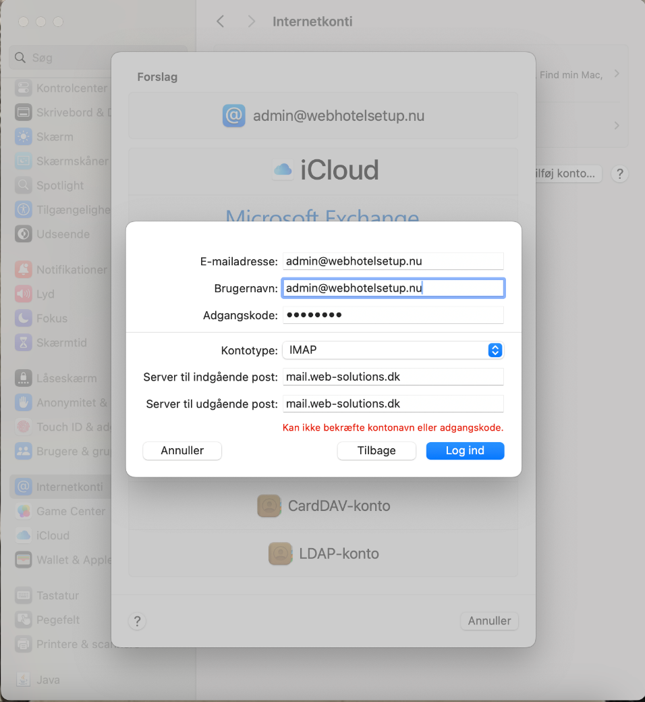
Task: Select the Tilgængelighed accessibility icon
Action: pyautogui.click(x=23, y=209)
